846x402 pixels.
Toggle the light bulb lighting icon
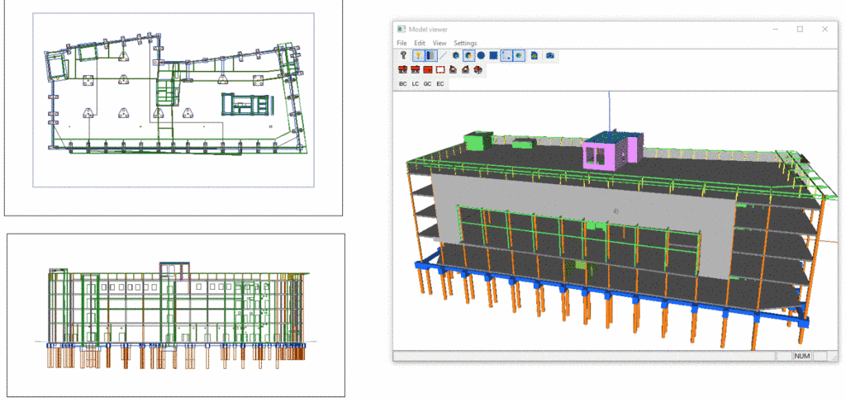pyautogui.click(x=419, y=55)
